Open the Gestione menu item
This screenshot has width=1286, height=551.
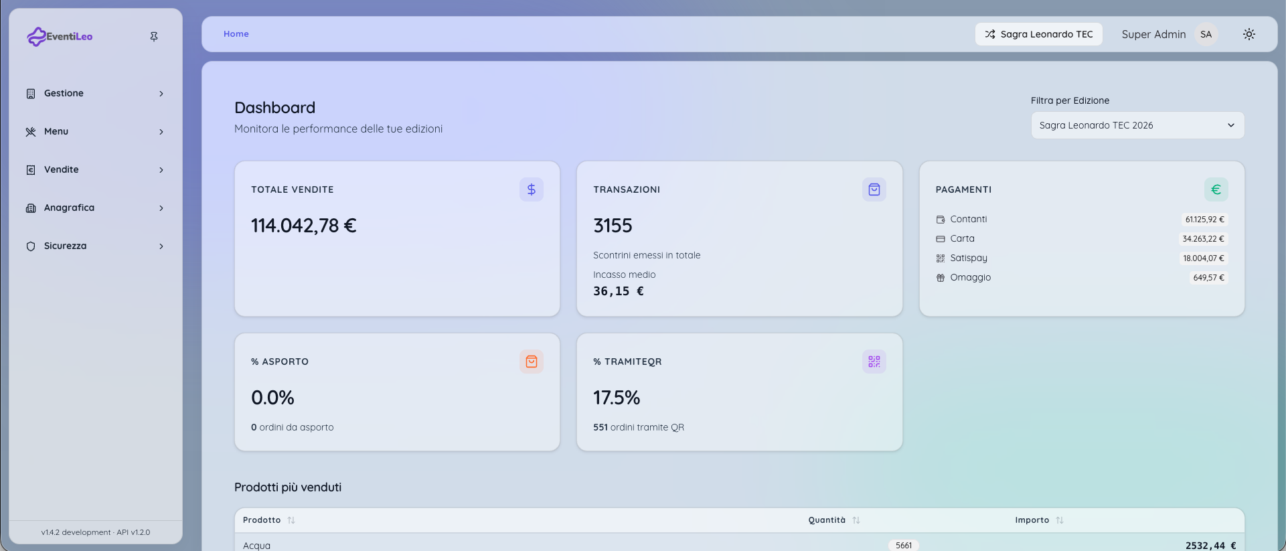(96, 94)
